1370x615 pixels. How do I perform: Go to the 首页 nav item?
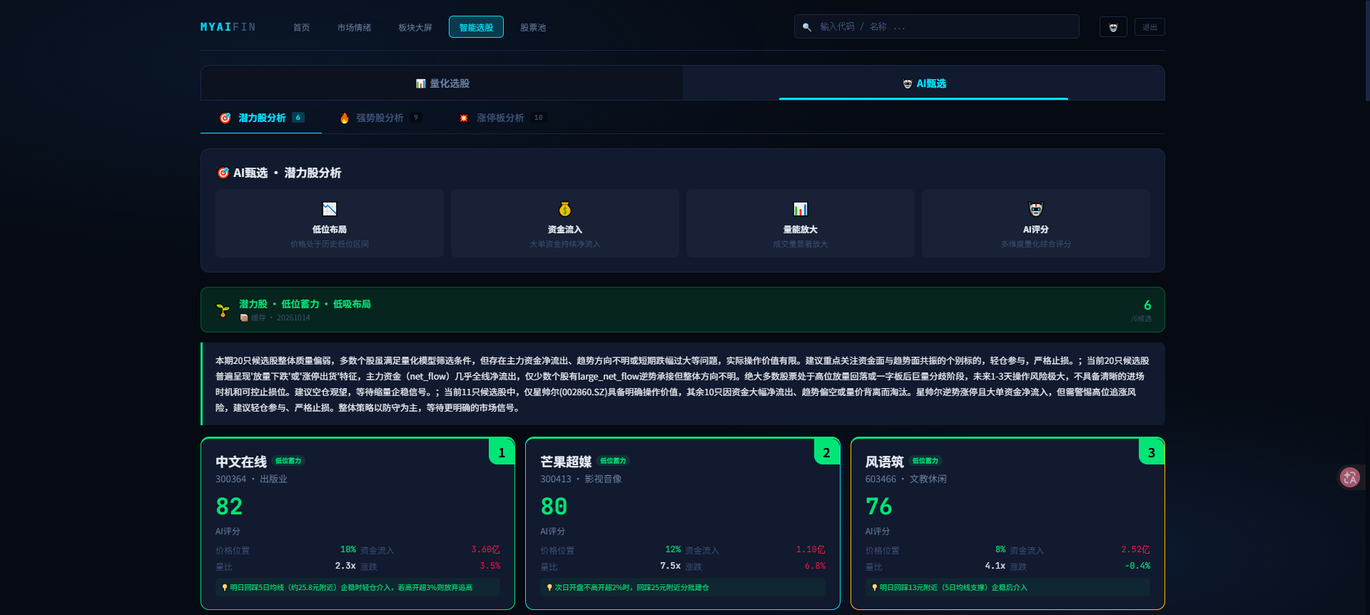pos(302,27)
